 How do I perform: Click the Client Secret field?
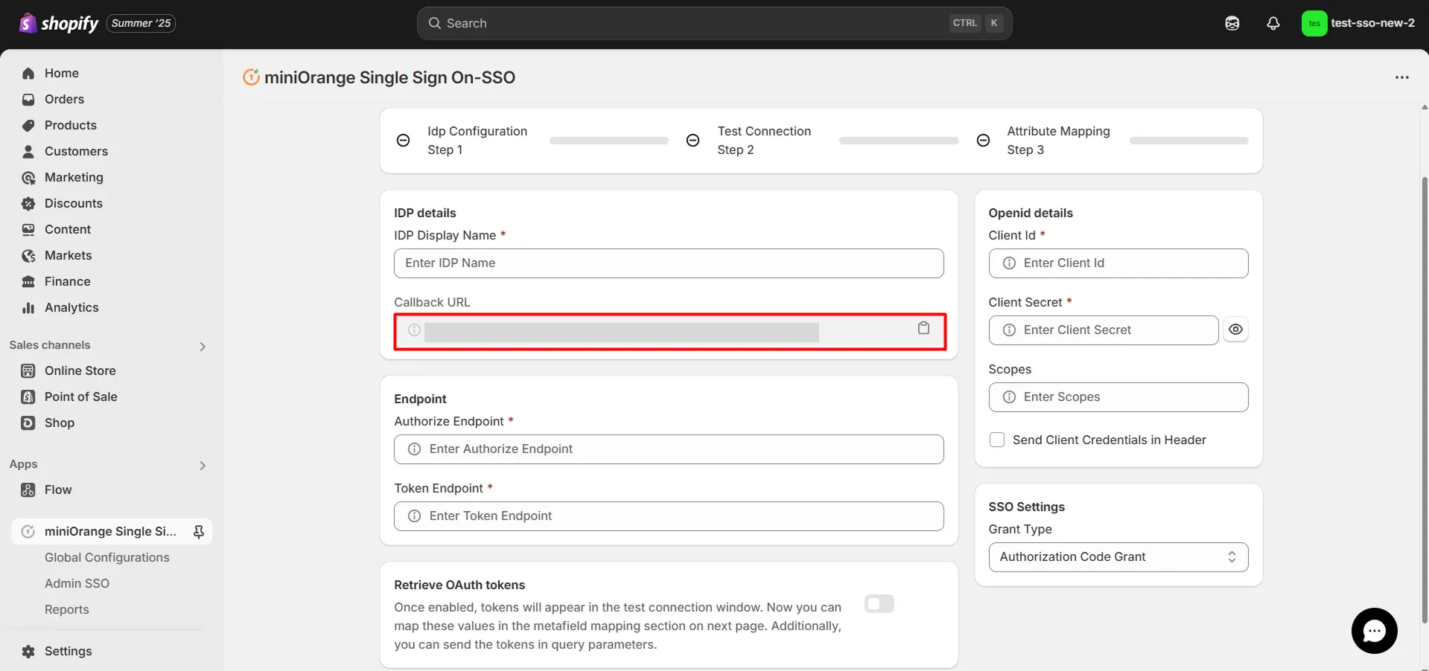[x=1103, y=330]
